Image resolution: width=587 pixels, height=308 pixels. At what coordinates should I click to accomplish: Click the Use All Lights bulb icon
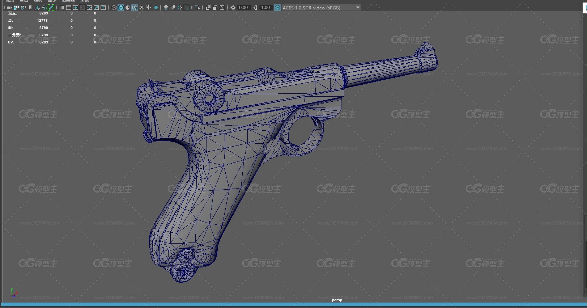(148, 8)
